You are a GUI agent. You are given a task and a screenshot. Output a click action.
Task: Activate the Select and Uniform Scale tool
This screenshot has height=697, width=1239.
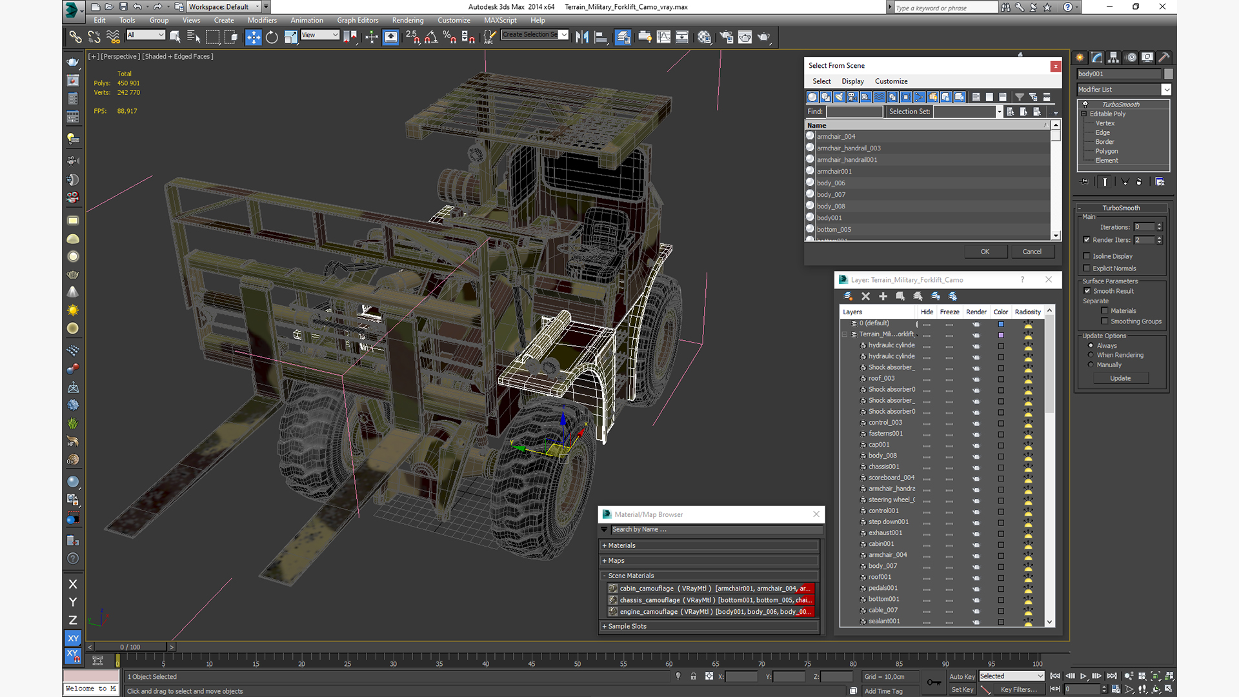point(291,37)
